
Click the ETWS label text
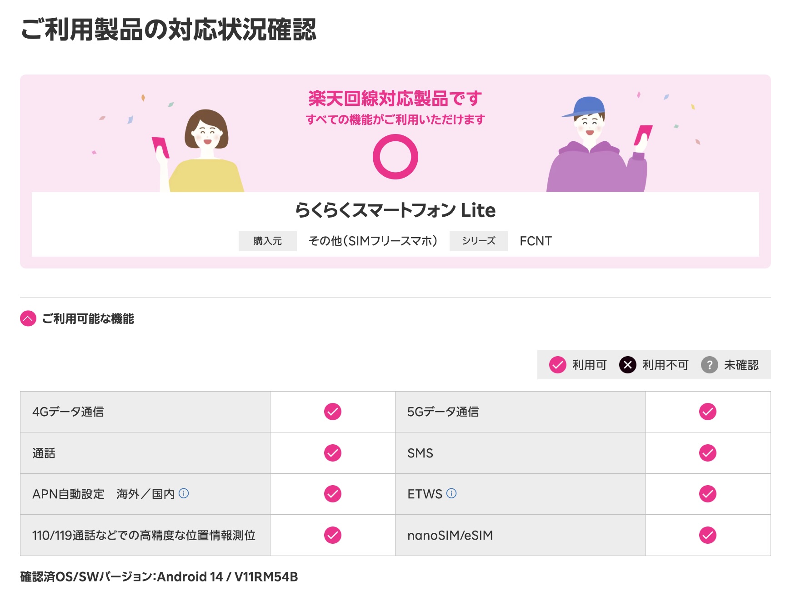tap(425, 494)
